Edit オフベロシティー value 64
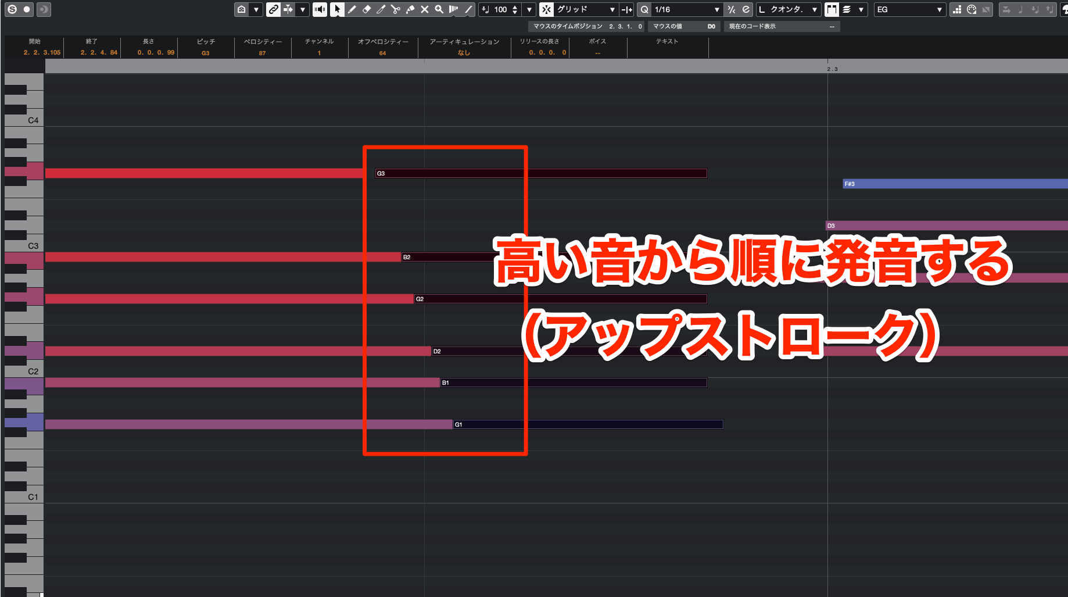Screen dimensions: 1068x597 coord(382,53)
